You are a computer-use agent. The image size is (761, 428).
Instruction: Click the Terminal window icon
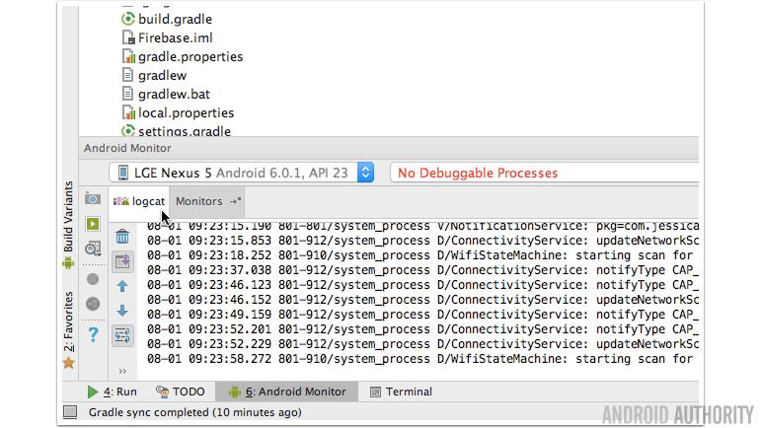(375, 392)
